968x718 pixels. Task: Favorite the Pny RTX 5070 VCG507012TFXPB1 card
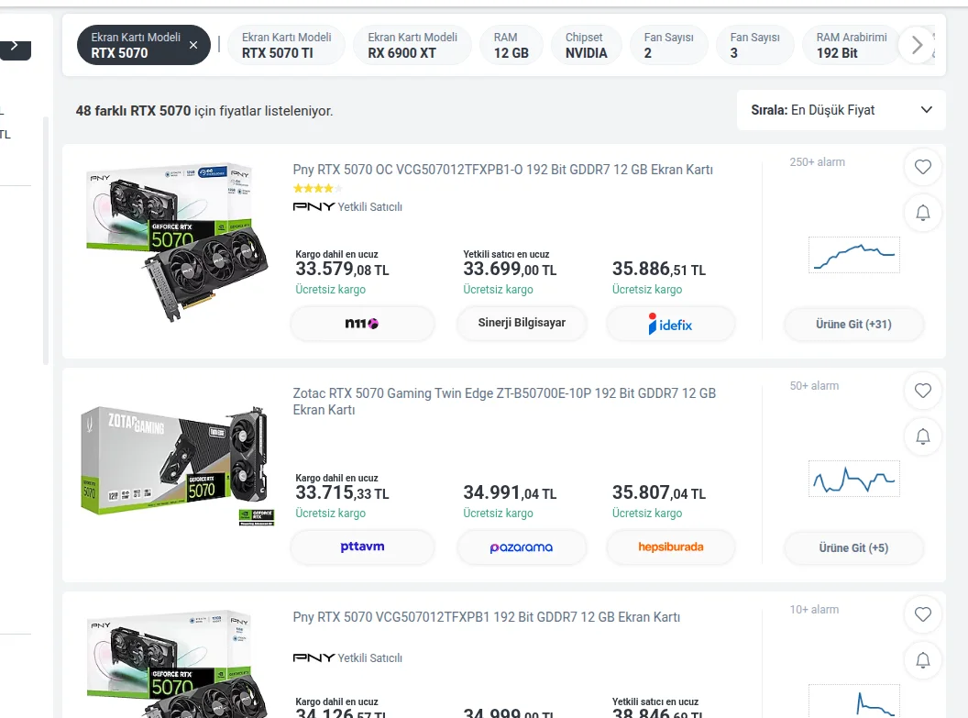pos(923,614)
